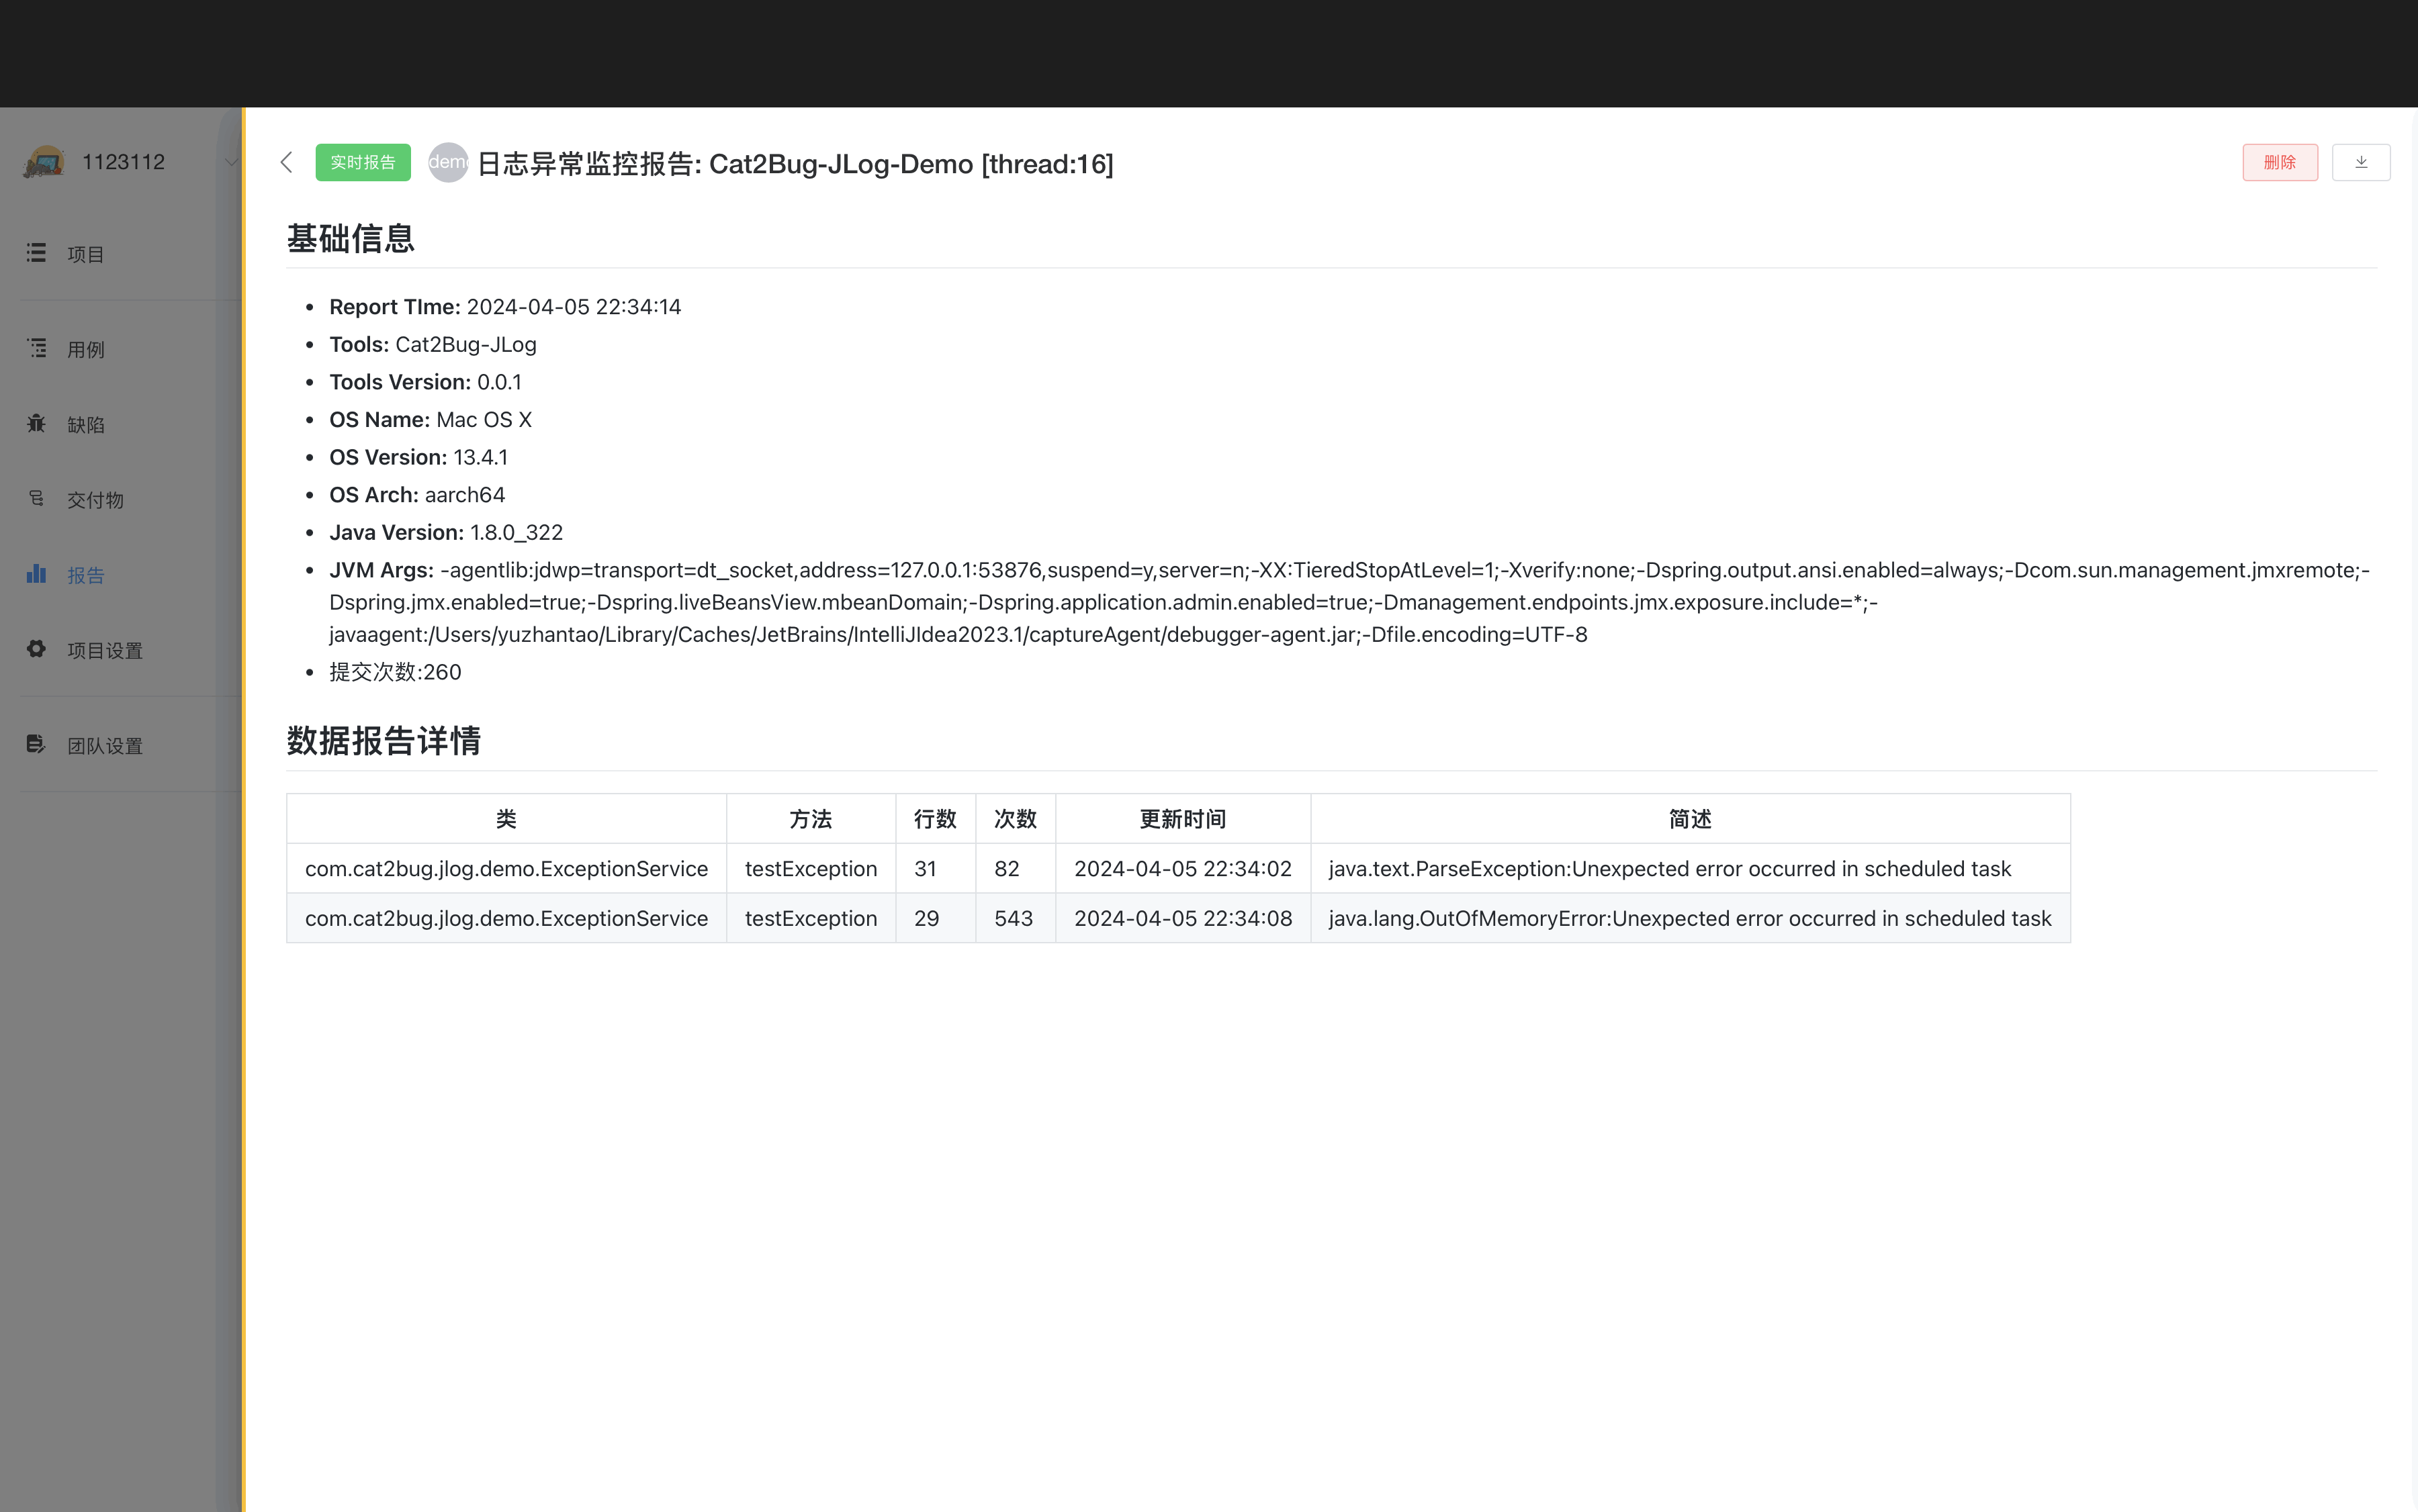The width and height of the screenshot is (2418, 1512).
Task: Click the 缺陷 bug icon in sidebar
Action: click(37, 423)
